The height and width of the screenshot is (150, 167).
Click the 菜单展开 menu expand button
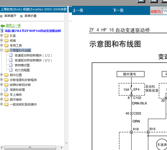pos(10,16)
